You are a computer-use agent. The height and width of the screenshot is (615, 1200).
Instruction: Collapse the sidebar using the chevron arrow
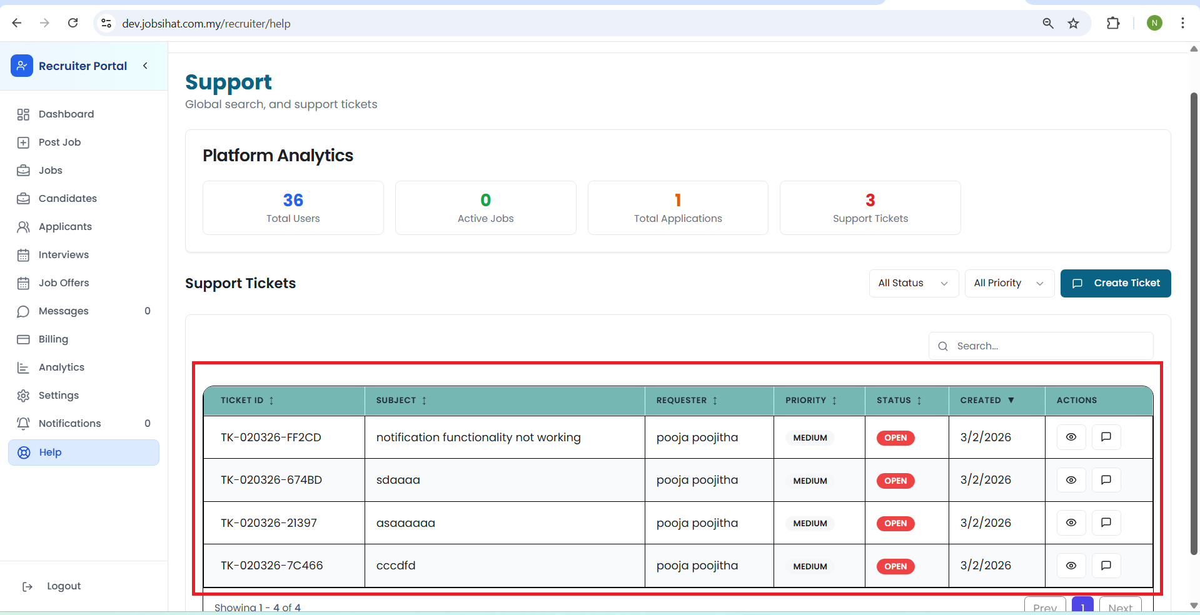pyautogui.click(x=145, y=66)
